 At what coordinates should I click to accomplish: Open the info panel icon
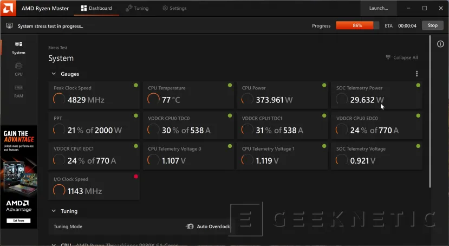coord(440,44)
